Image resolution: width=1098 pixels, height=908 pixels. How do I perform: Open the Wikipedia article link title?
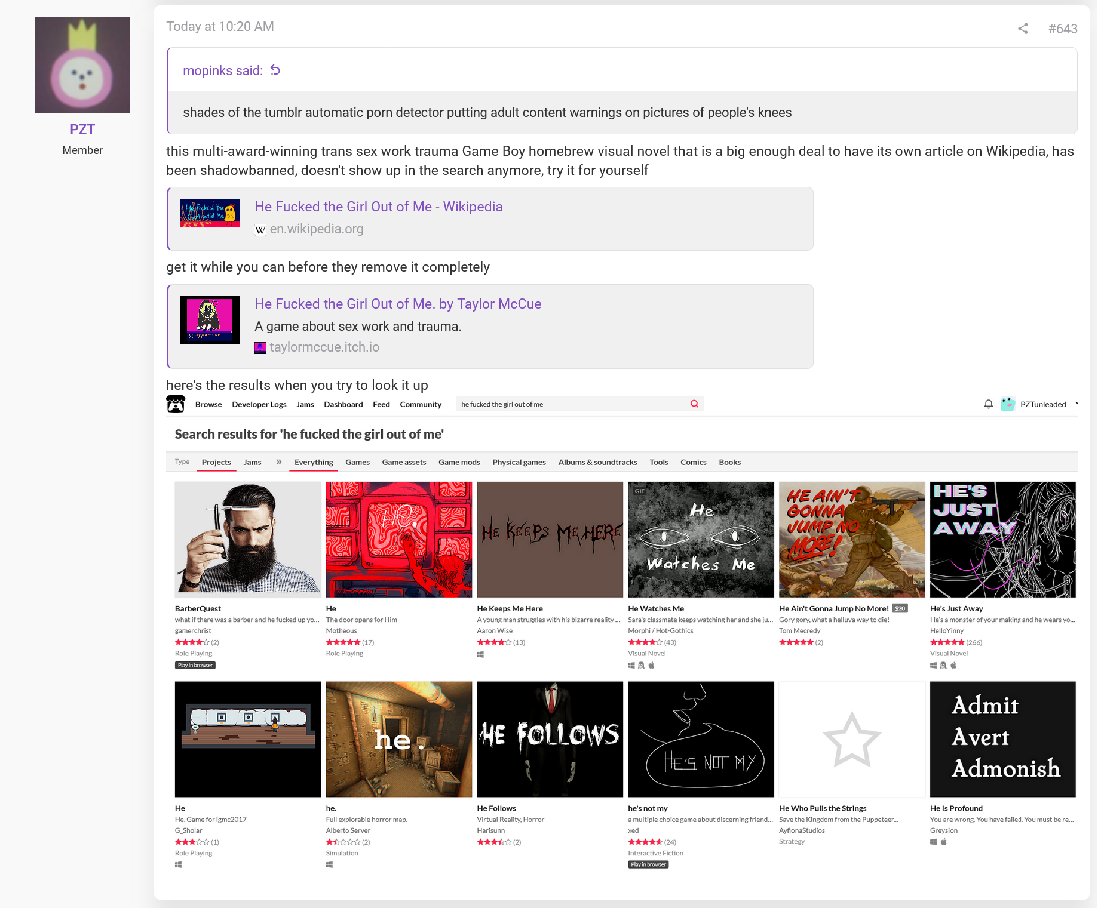378,207
